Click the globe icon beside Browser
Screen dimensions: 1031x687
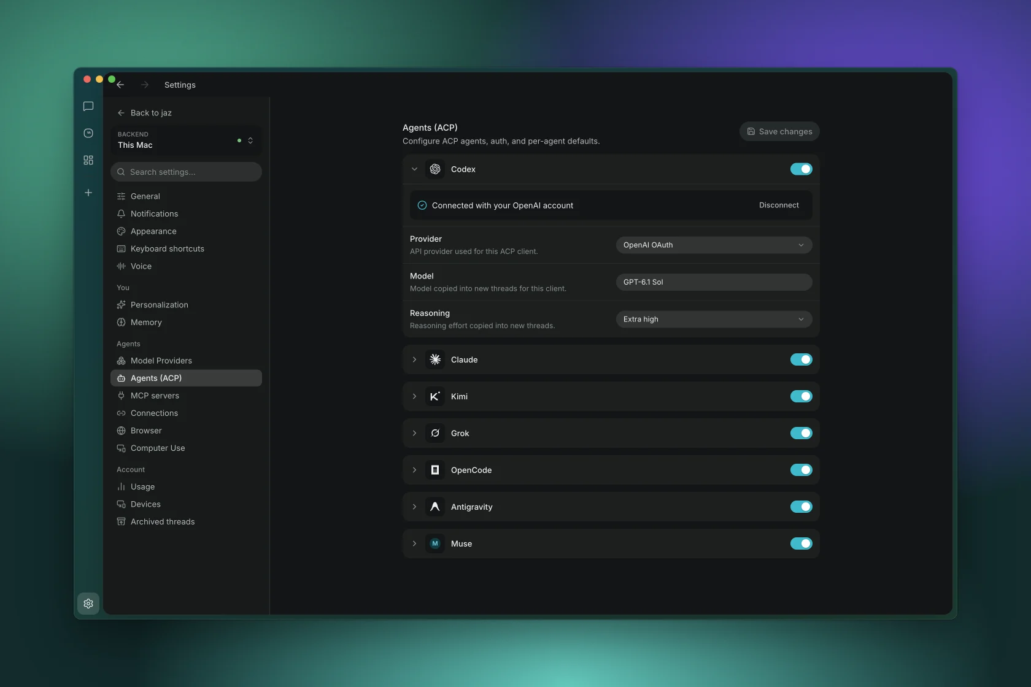click(121, 431)
